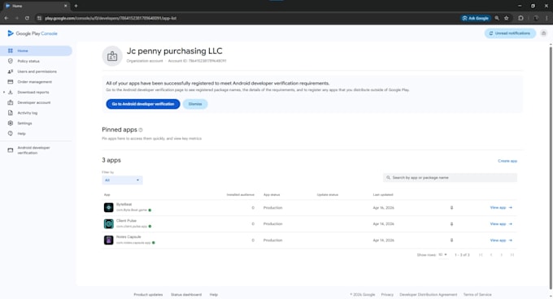Click the Google Play Console logo

[32, 33]
